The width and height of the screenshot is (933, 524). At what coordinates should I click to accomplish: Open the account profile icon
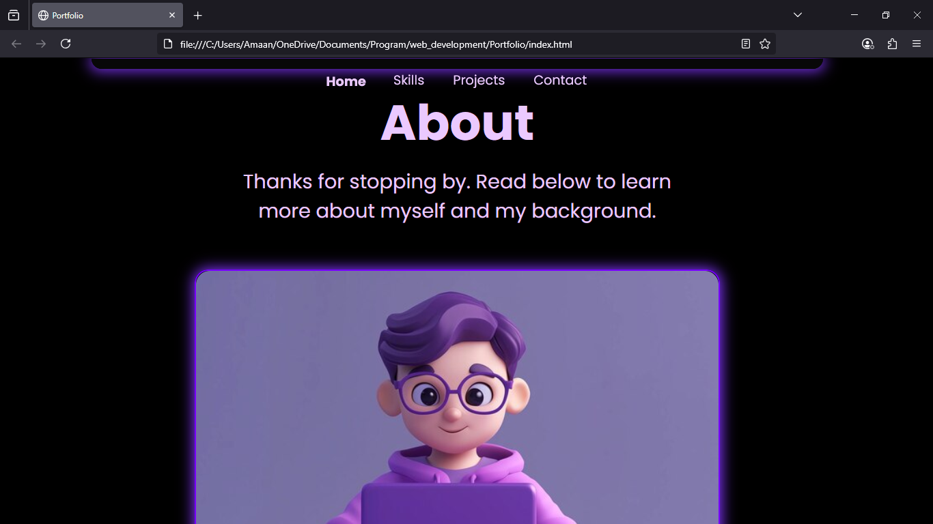(867, 44)
